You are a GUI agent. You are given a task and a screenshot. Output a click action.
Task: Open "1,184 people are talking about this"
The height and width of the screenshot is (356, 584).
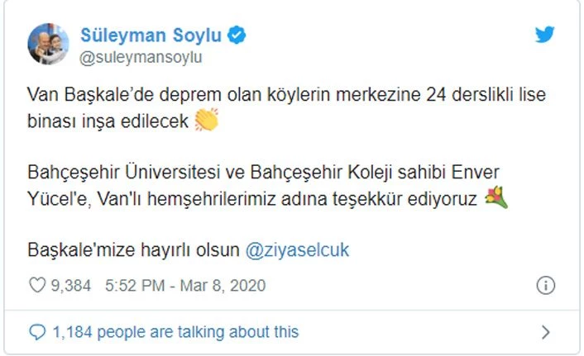175,332
